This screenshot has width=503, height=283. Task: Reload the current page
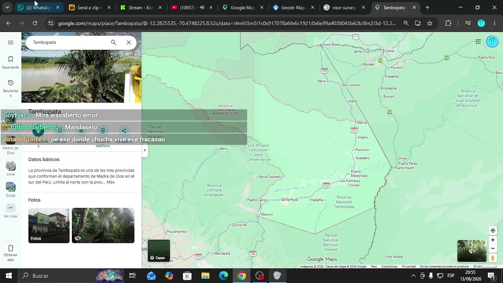point(35,23)
